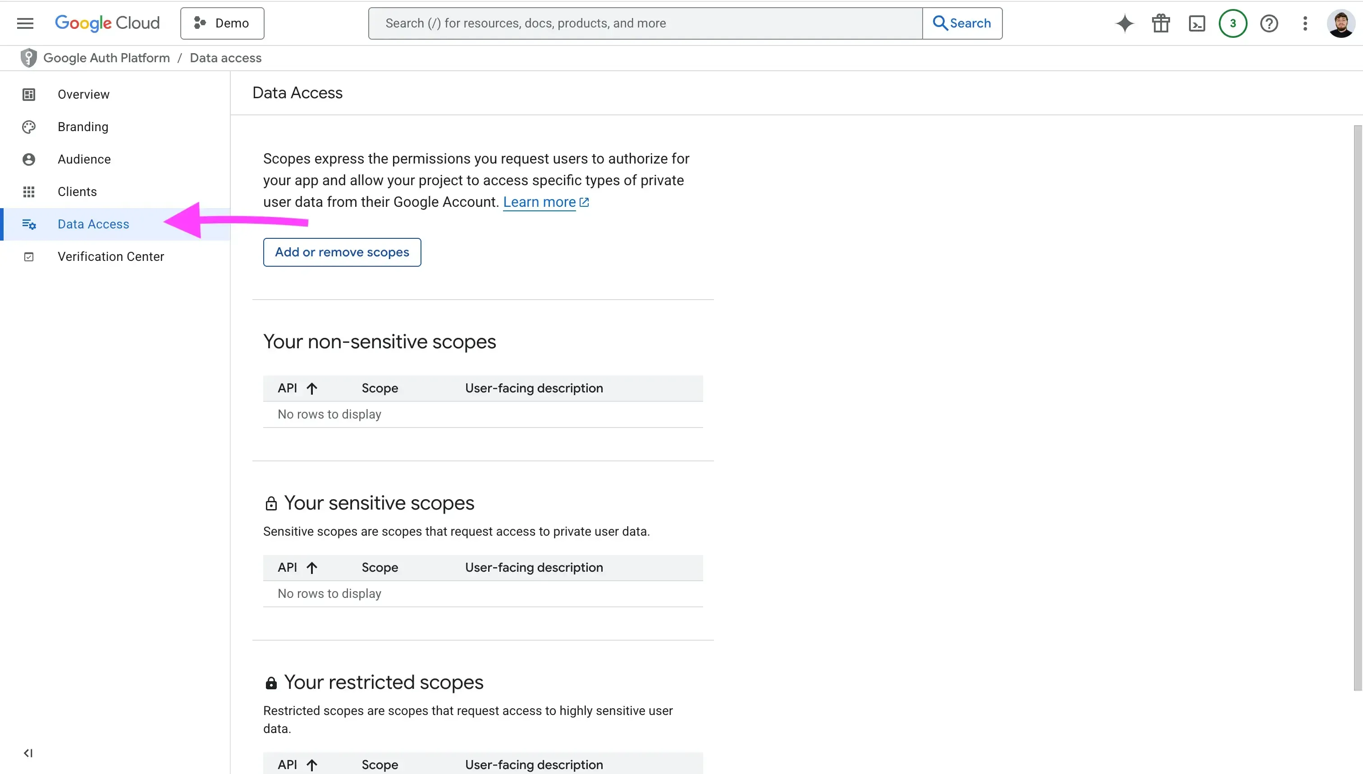Open the three-dot settings menu
The height and width of the screenshot is (774, 1363).
click(x=1305, y=23)
